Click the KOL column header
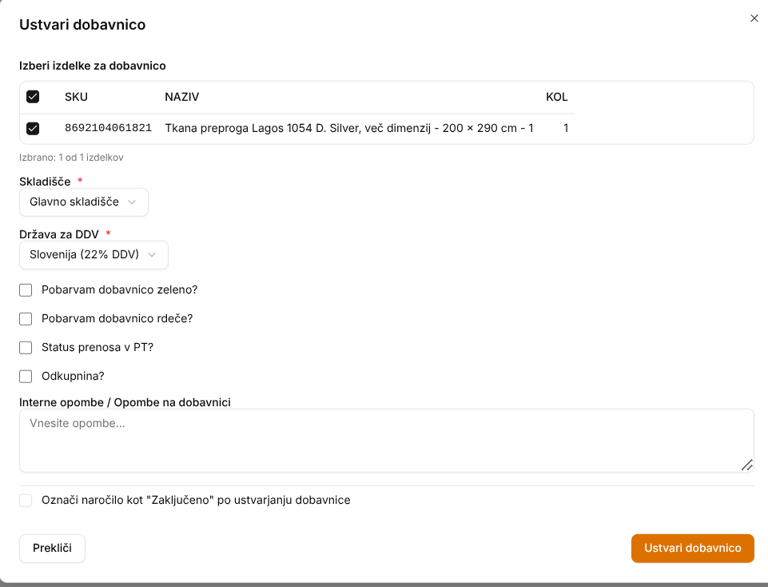The image size is (768, 587). click(x=556, y=97)
